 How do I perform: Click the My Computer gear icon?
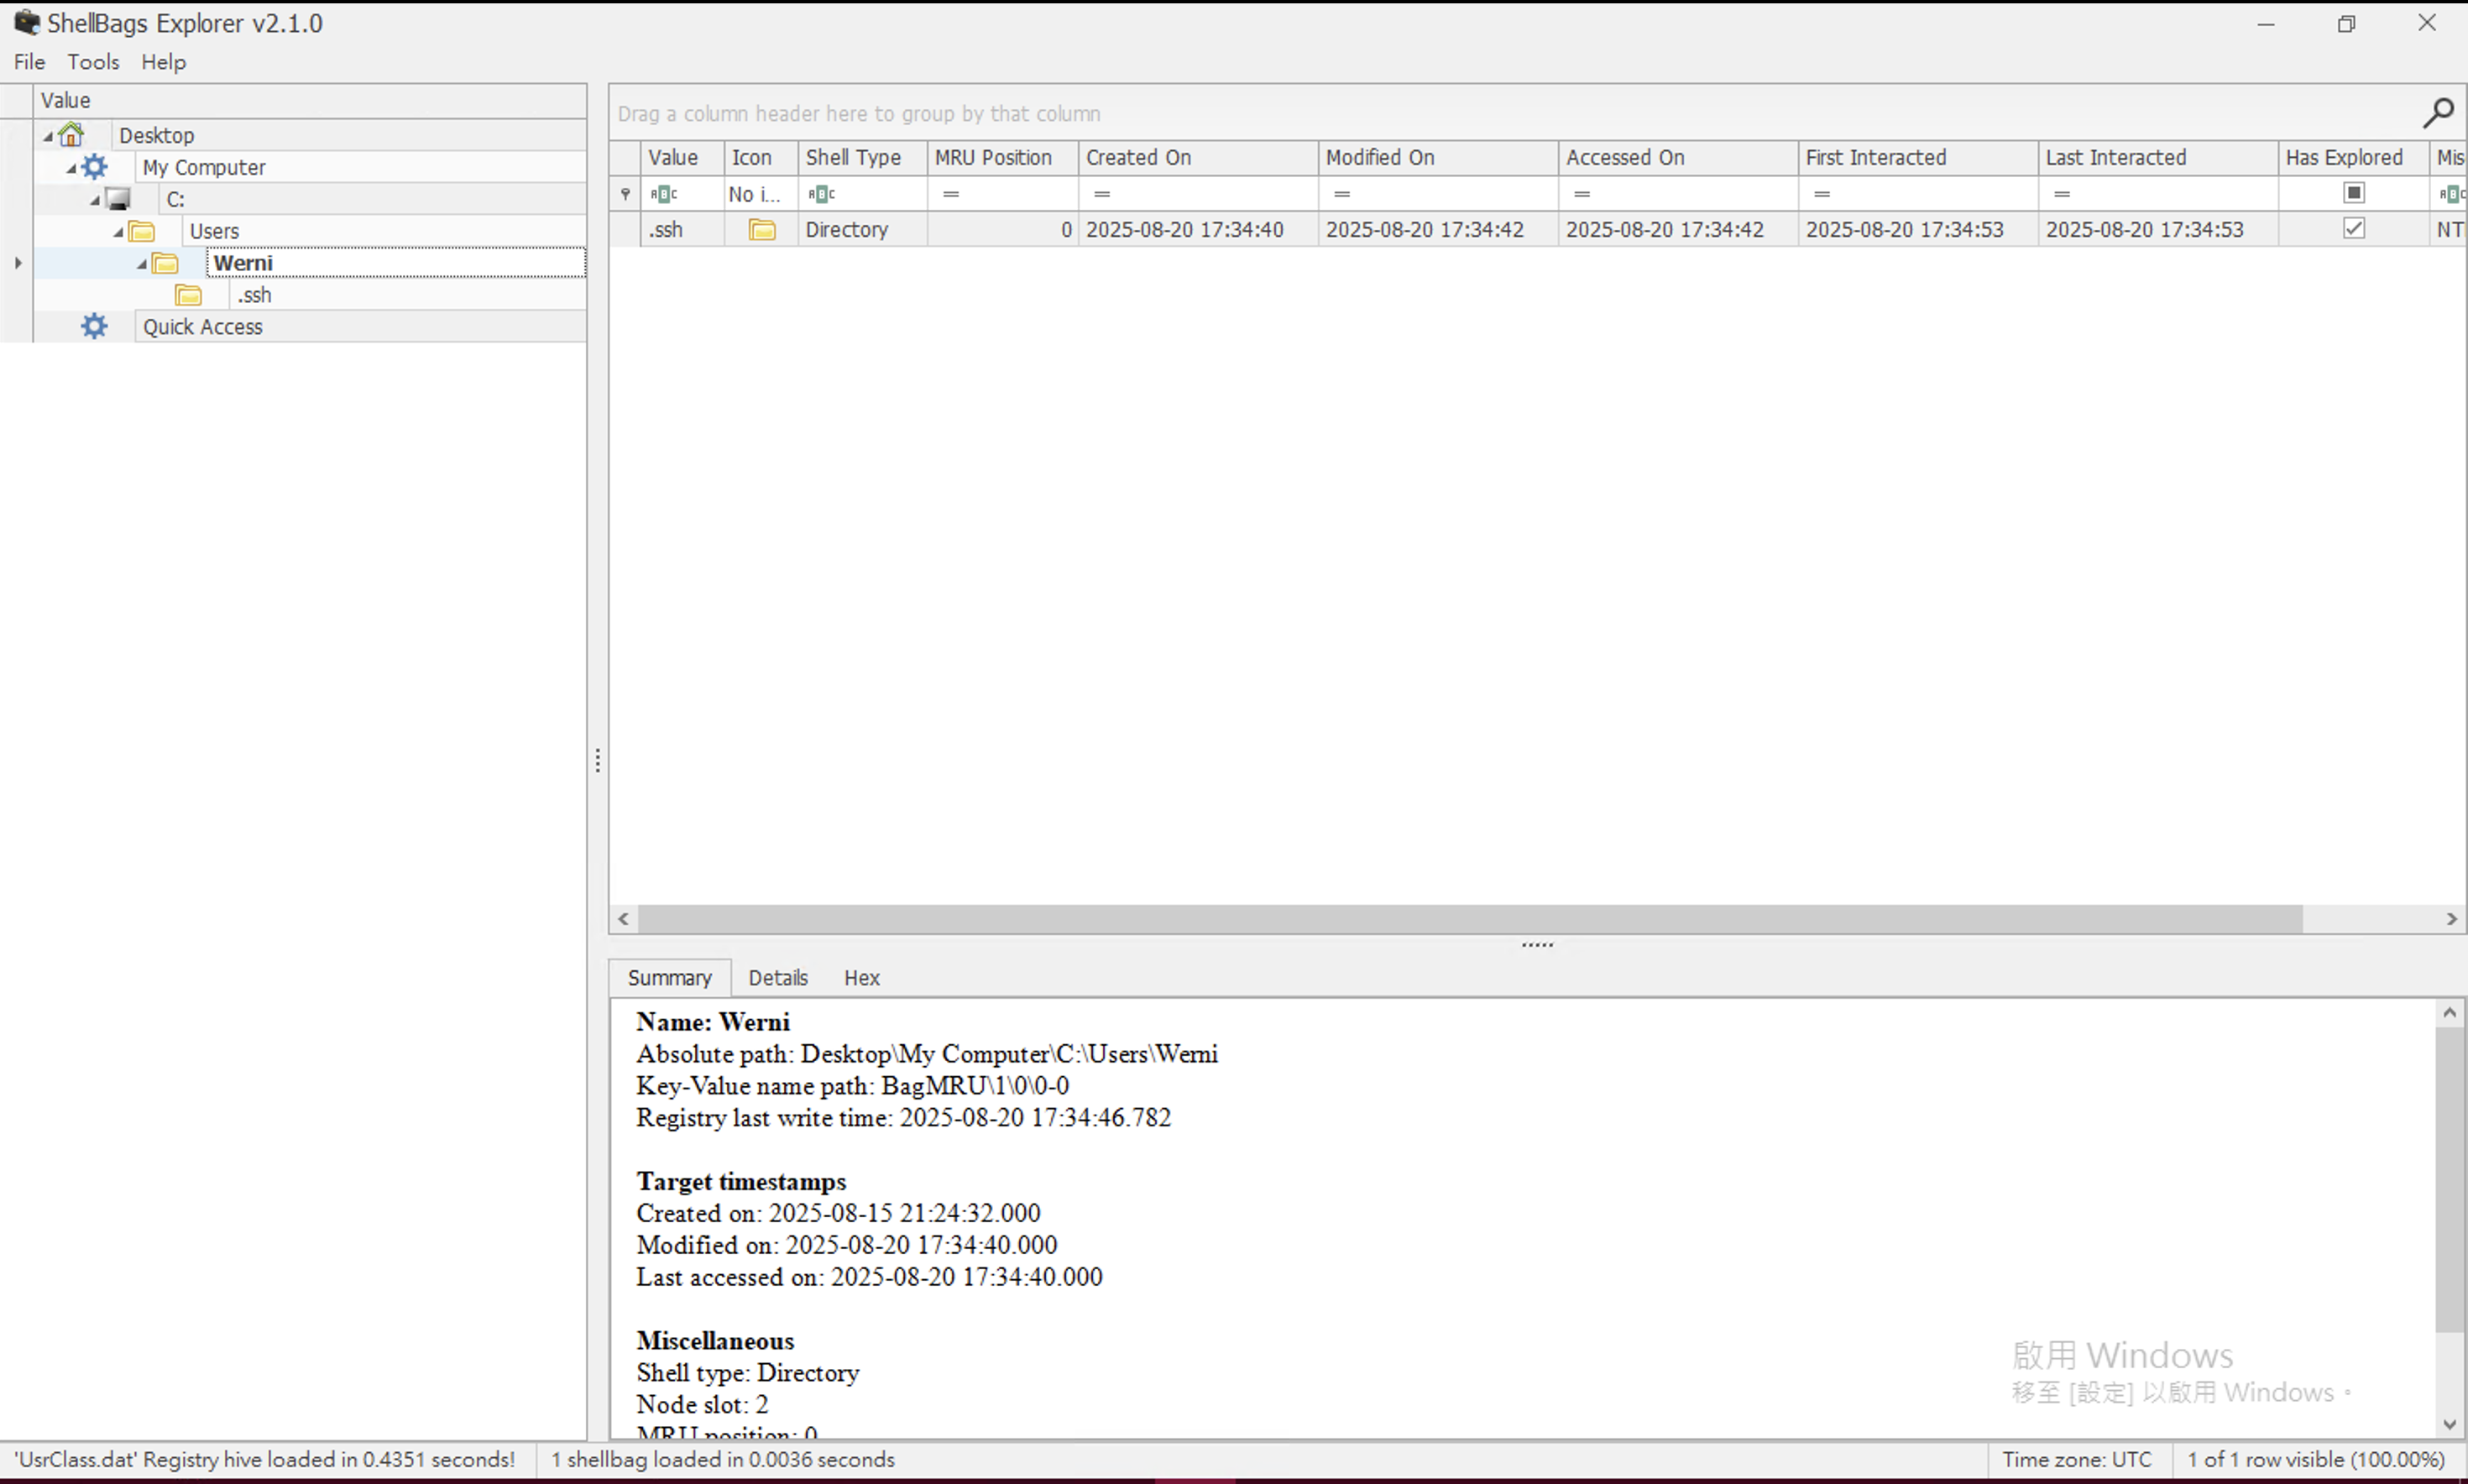pyautogui.click(x=95, y=167)
